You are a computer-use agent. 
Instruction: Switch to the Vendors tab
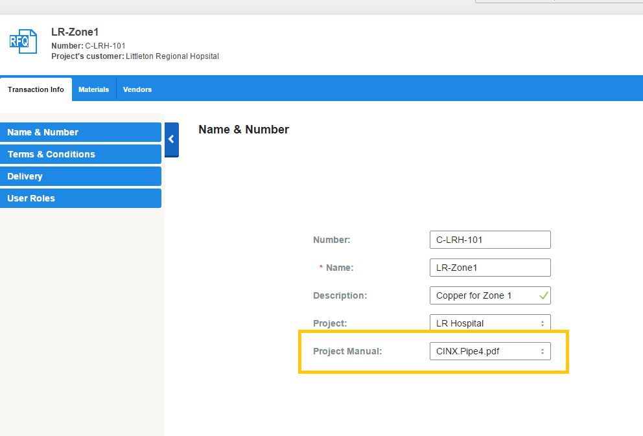(x=137, y=89)
